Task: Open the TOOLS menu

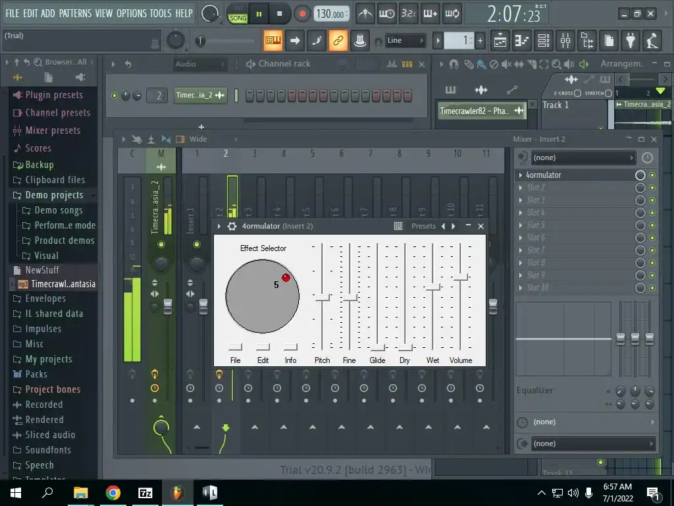Action: (x=161, y=13)
